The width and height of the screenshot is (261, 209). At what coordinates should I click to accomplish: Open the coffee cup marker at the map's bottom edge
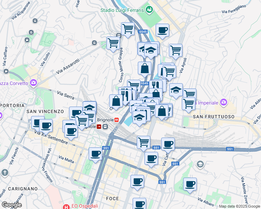139,204
